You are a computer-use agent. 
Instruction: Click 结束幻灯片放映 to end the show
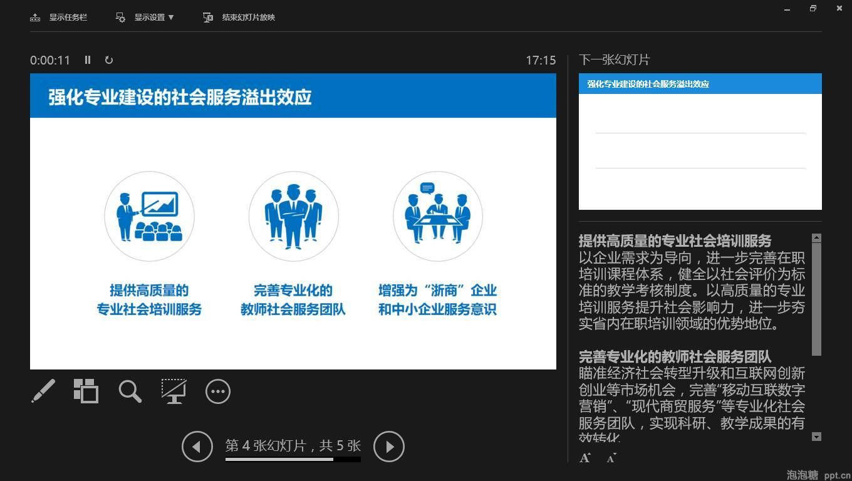(239, 18)
